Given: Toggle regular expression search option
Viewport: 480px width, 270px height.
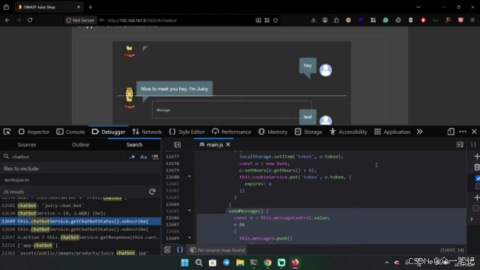Looking at the screenshot, I should (132, 157).
